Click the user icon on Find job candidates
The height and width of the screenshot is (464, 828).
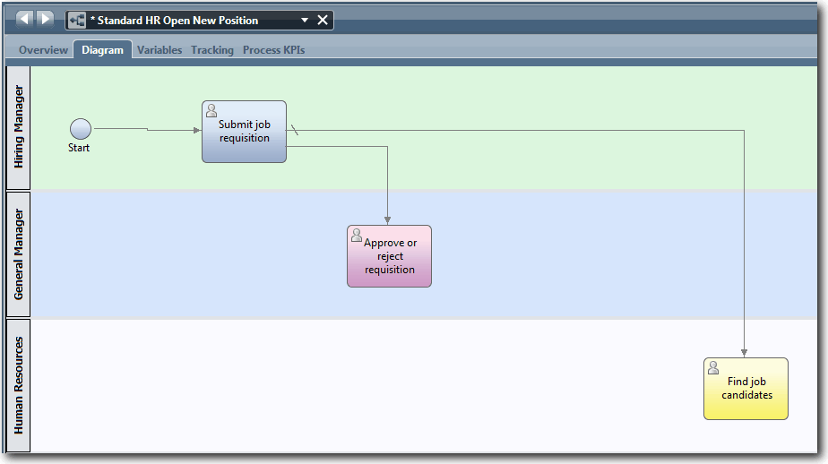click(713, 368)
